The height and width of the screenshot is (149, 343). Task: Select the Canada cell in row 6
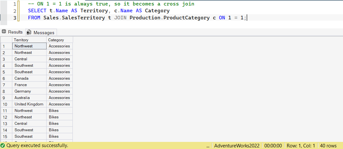click(29, 78)
